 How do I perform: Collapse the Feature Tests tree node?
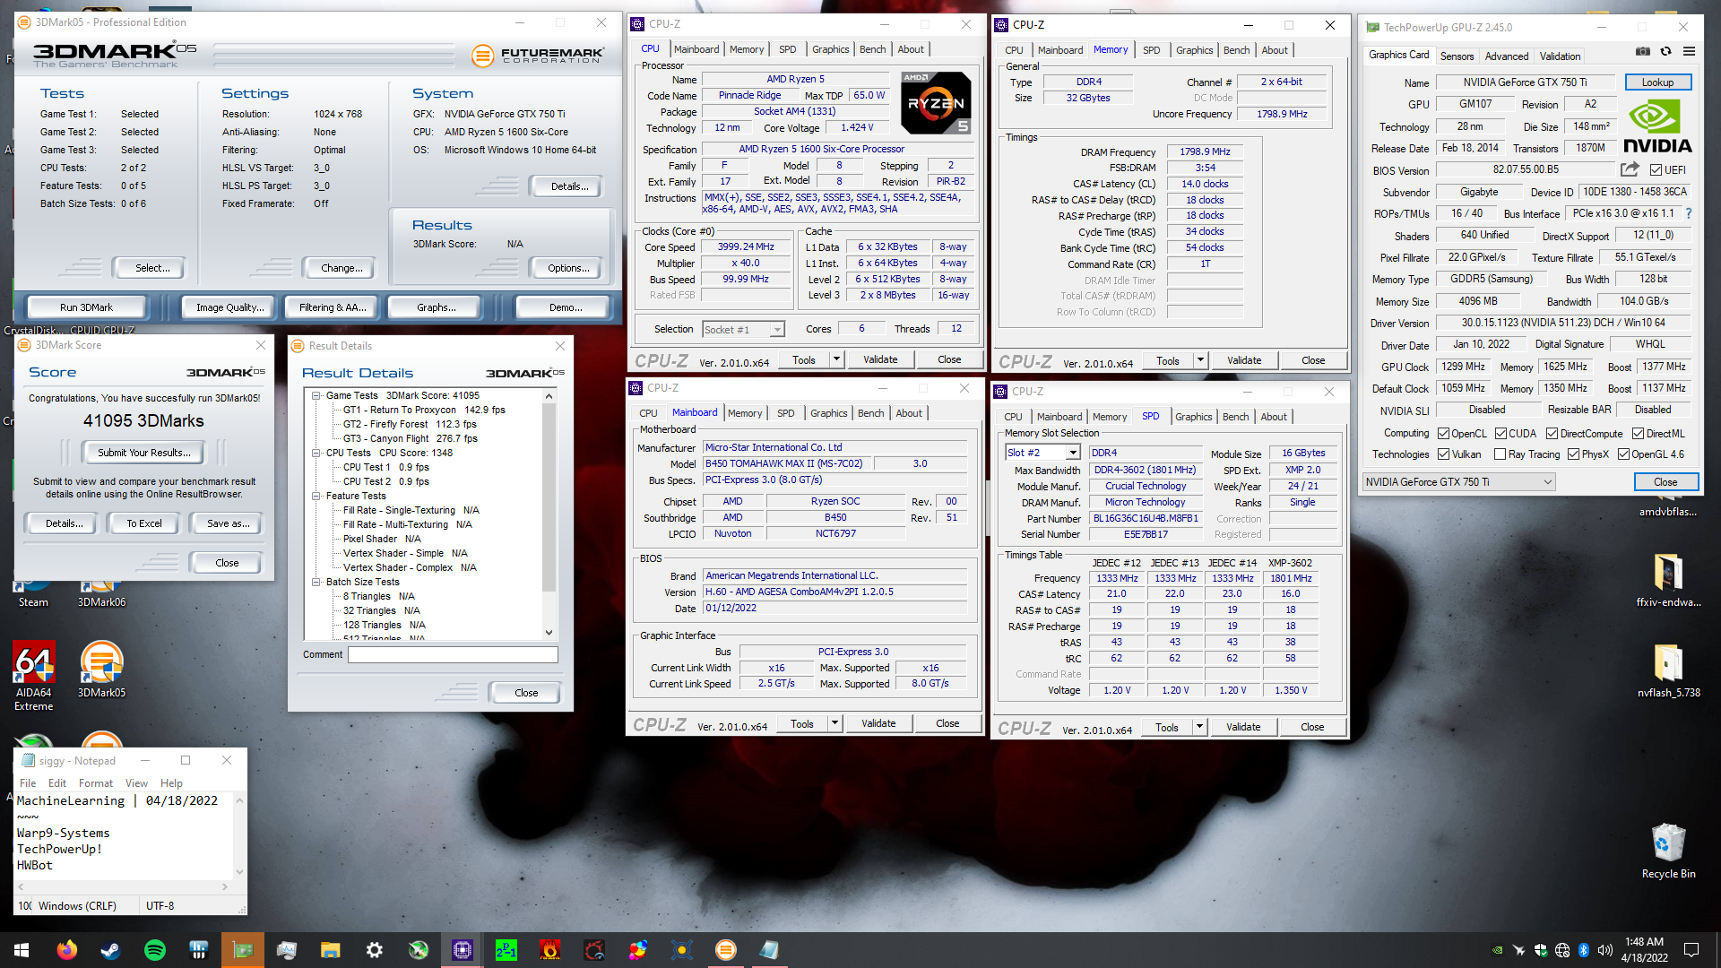click(x=316, y=496)
